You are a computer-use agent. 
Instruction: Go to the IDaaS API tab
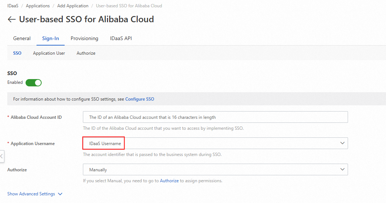tap(121, 38)
